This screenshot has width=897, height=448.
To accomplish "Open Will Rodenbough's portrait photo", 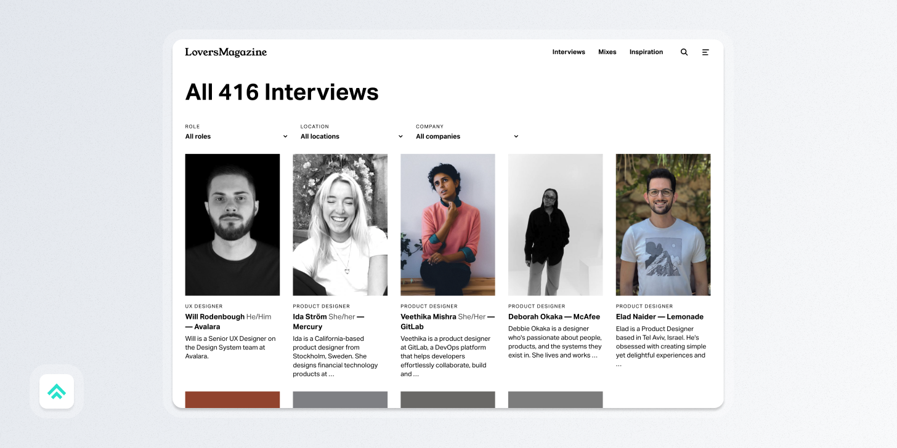I will click(x=232, y=225).
